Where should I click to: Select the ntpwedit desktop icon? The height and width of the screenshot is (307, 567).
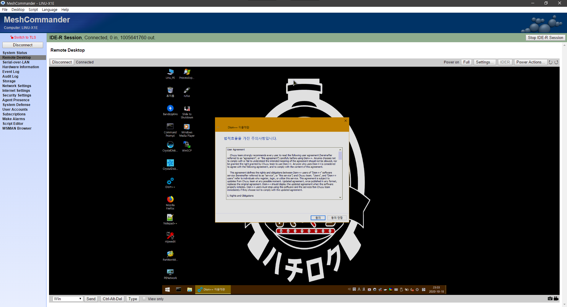(x=170, y=237)
